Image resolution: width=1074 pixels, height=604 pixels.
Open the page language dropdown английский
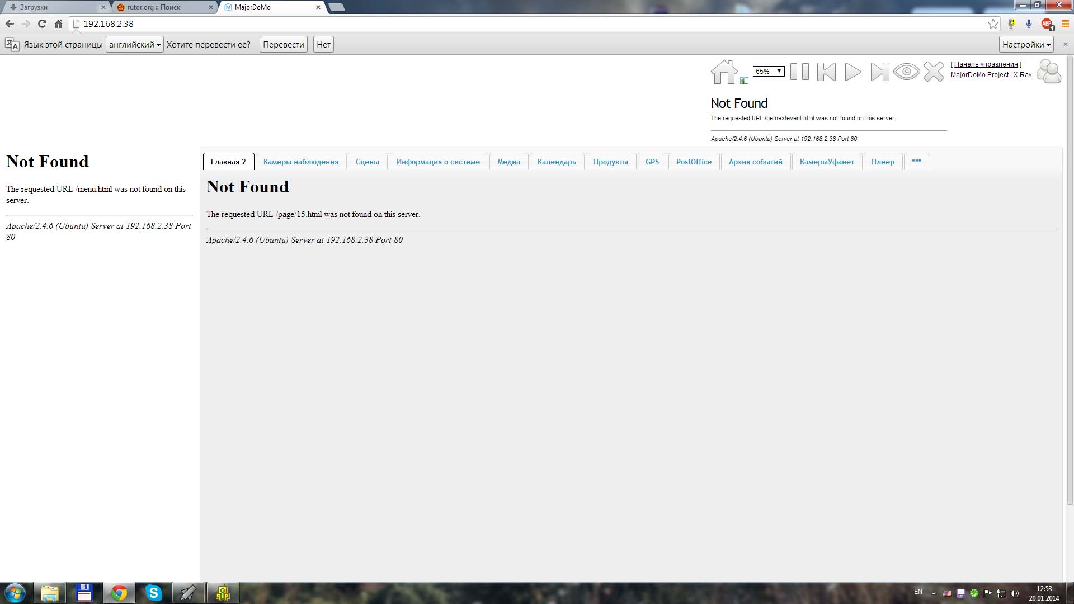click(134, 45)
